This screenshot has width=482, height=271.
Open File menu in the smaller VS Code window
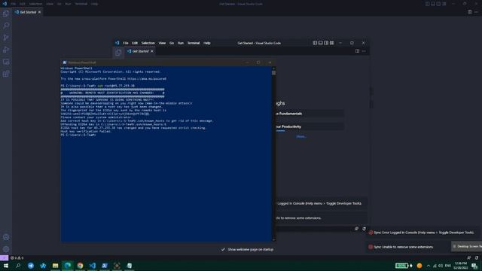[x=126, y=43]
